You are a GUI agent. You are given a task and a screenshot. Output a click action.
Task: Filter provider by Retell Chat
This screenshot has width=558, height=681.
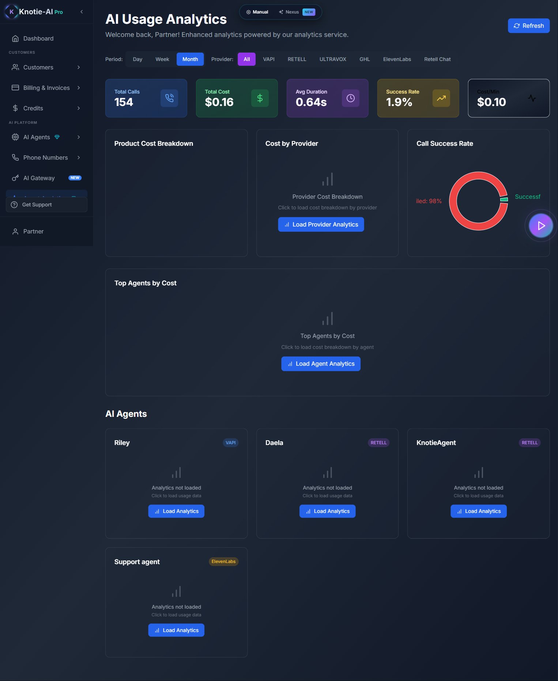point(437,59)
